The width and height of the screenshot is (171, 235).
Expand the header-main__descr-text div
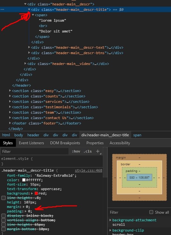pyautogui.click(x=29, y=47)
